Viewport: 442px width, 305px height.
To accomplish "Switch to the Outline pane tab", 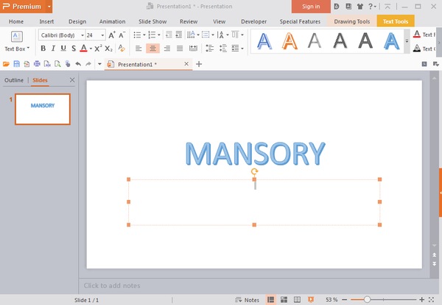I will pos(13,80).
